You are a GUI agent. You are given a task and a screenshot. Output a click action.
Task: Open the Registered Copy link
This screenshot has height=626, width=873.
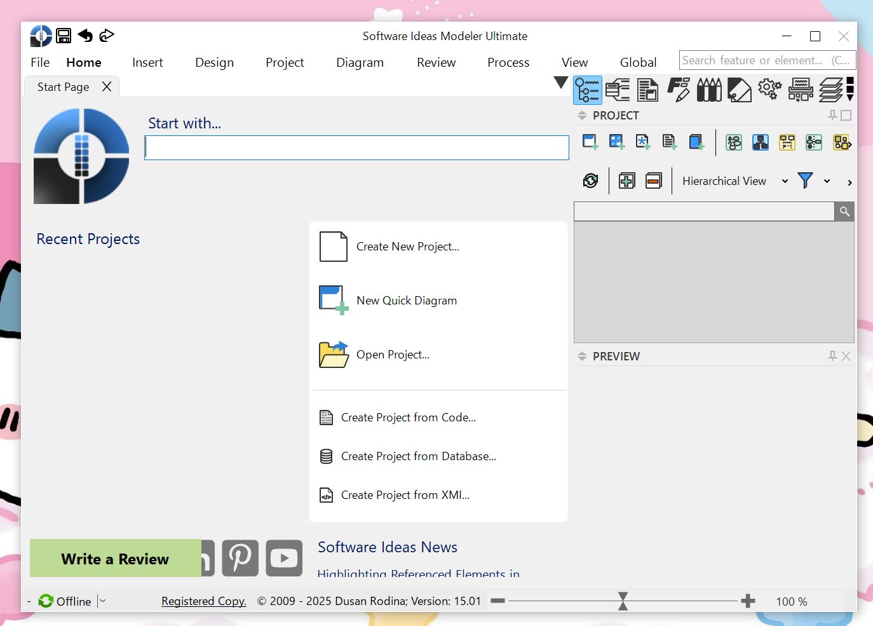click(203, 601)
